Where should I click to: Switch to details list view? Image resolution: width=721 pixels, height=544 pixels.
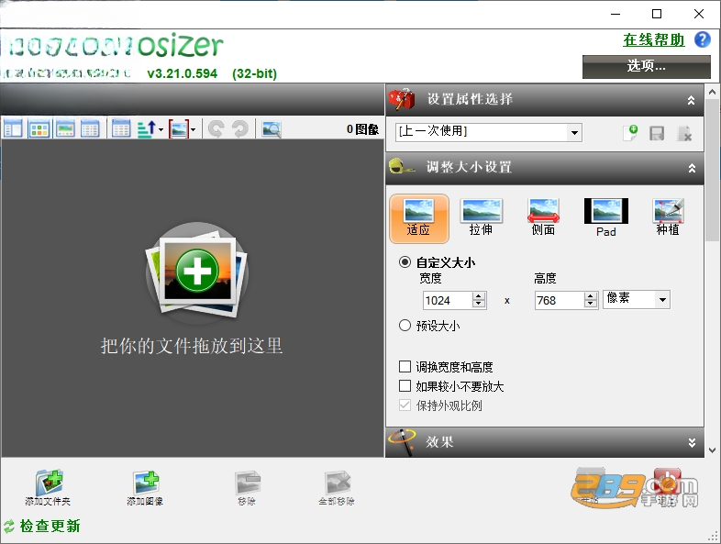coord(90,128)
